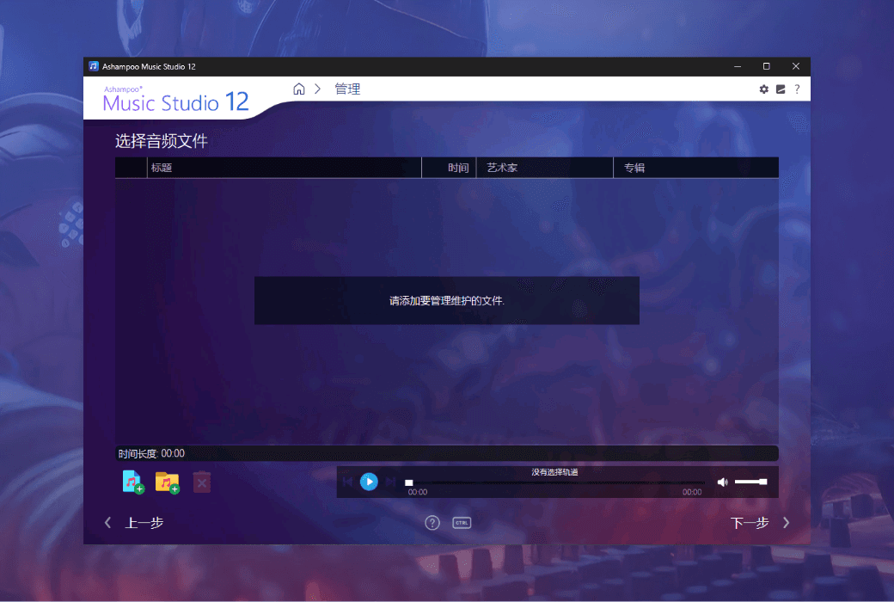Sort by 时间 column header

click(x=449, y=168)
